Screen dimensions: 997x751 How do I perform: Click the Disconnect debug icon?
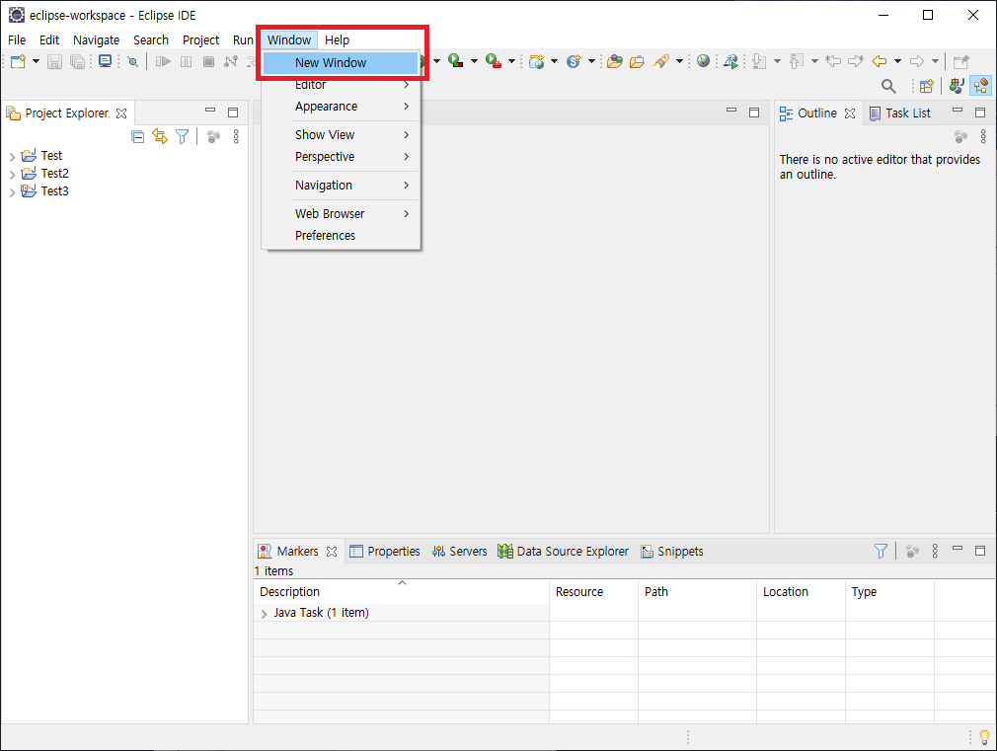coord(231,62)
